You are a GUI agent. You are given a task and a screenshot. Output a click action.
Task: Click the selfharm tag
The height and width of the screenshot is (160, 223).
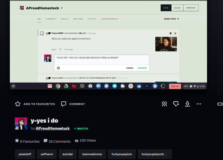tap(47, 154)
